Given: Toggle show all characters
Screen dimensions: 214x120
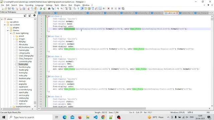Looking at the screenshot, I should (78, 9).
